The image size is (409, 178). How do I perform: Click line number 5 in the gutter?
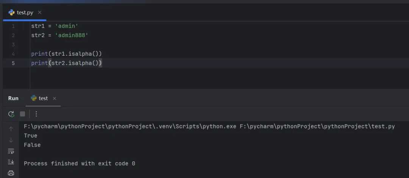tap(13, 63)
